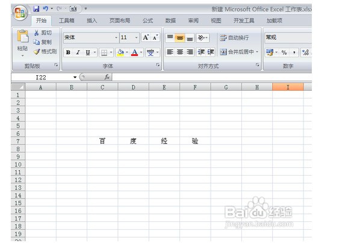Viewport: 360px width, 243px height.
Task: Apply percent style to cell
Action: click(x=284, y=52)
